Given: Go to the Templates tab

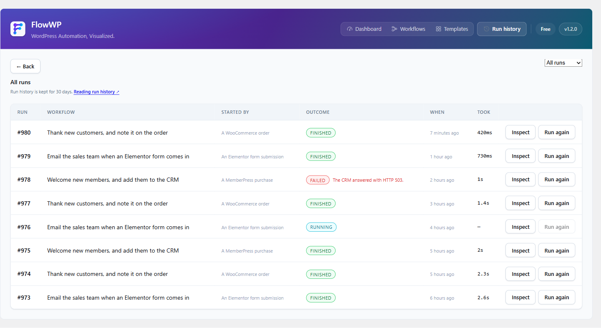Looking at the screenshot, I should (x=452, y=29).
